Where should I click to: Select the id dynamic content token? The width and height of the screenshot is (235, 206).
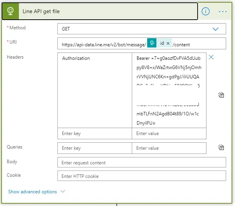click(159, 43)
